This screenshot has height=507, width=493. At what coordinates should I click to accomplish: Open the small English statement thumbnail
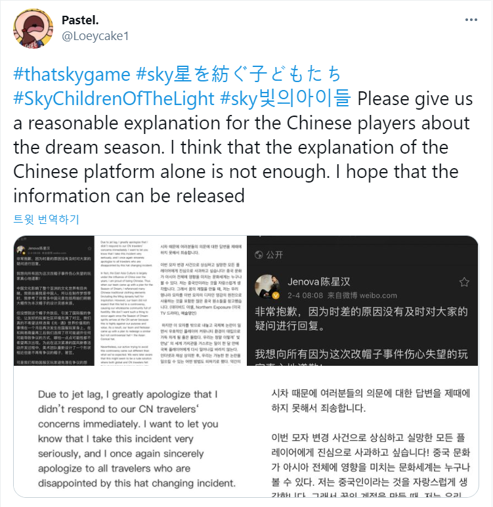tap(126, 301)
